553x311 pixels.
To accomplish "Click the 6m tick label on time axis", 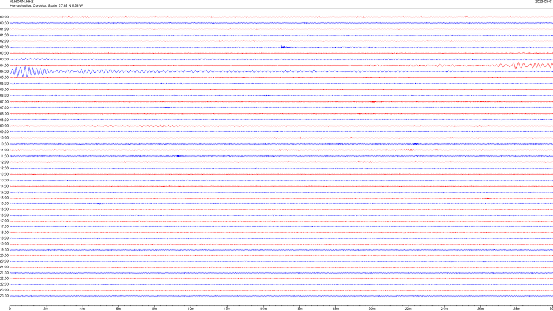I will pyautogui.click(x=119, y=309).
